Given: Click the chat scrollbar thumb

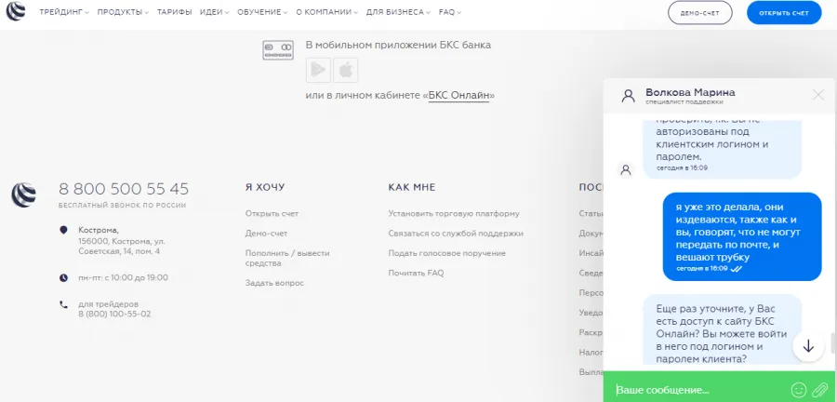Looking at the screenshot, I should 831,342.
